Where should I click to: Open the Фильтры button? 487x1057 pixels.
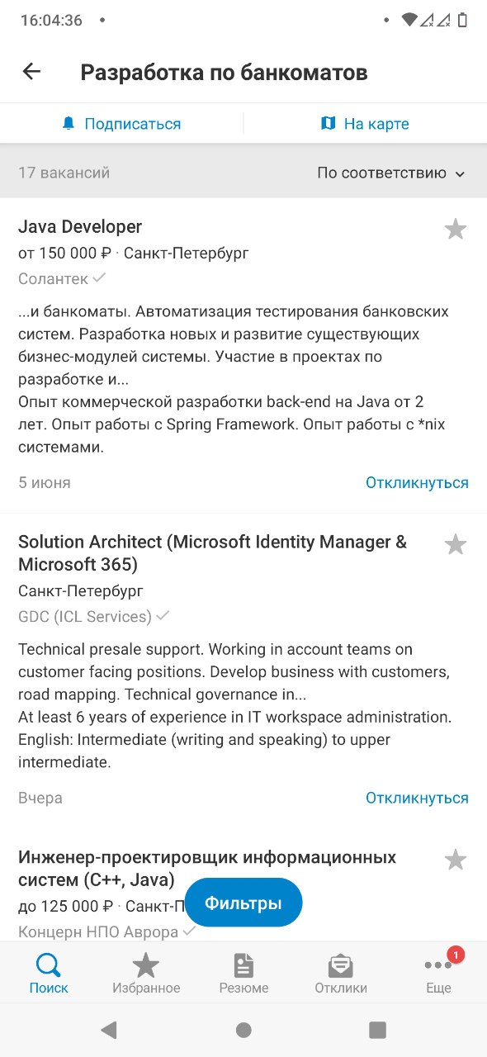click(x=243, y=903)
